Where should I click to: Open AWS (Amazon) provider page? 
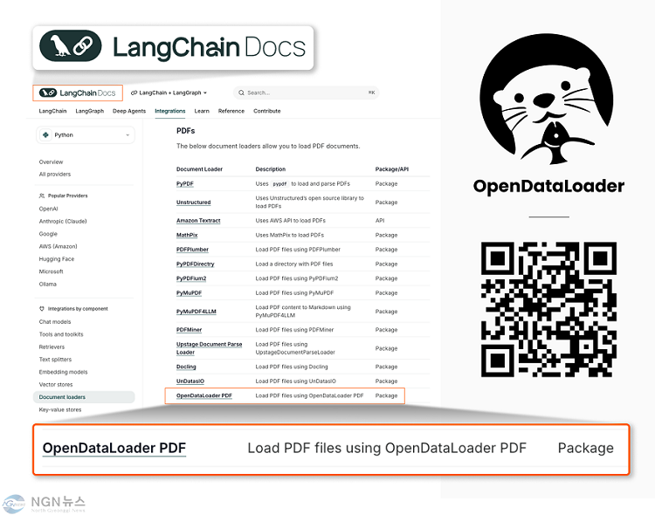pyautogui.click(x=58, y=246)
